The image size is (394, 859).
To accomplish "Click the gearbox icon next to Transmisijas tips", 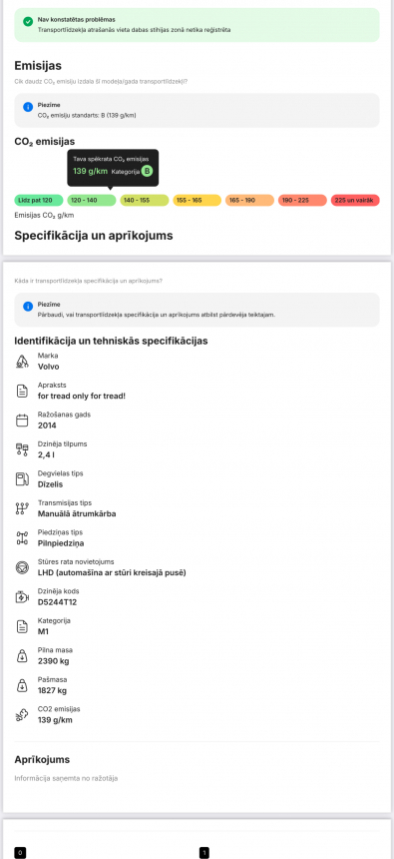I will click(x=22, y=508).
